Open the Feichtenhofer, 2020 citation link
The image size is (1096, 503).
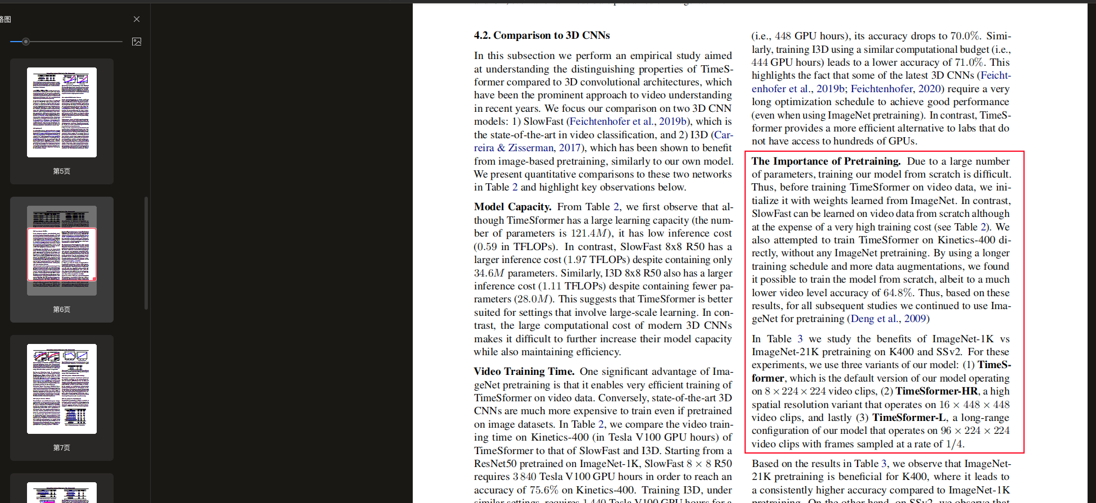(x=896, y=89)
